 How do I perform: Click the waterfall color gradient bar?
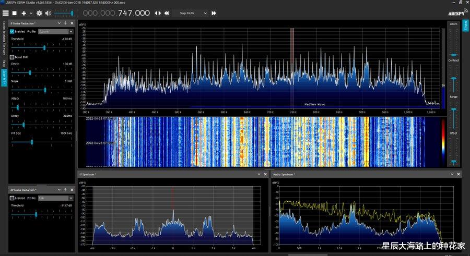tap(443, 141)
